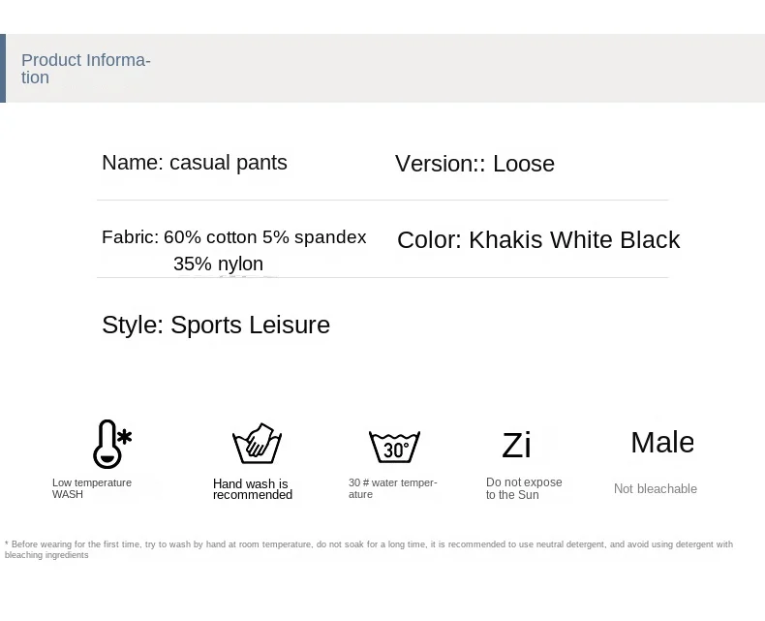Click the Male symbol above bleach note
The image size is (765, 621).
(662, 442)
